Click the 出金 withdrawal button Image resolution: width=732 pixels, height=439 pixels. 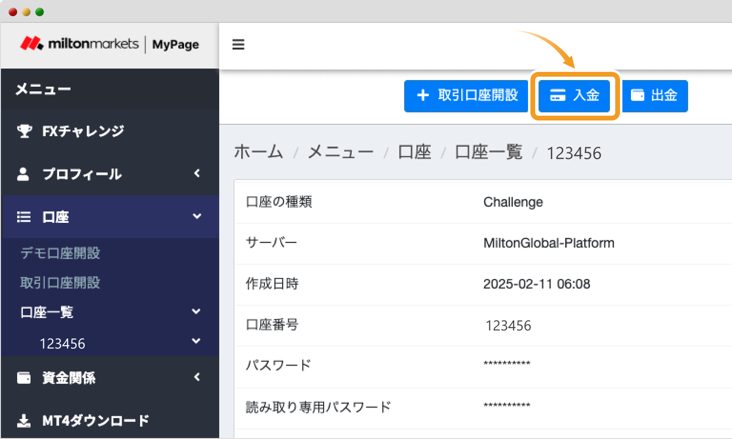655,96
